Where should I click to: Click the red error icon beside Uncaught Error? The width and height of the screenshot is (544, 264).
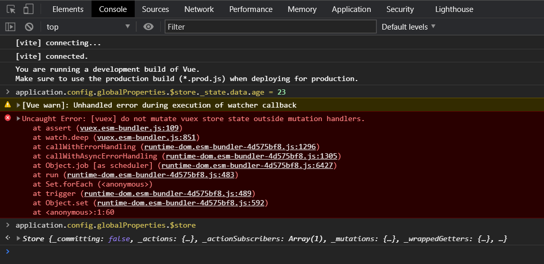tap(7, 118)
